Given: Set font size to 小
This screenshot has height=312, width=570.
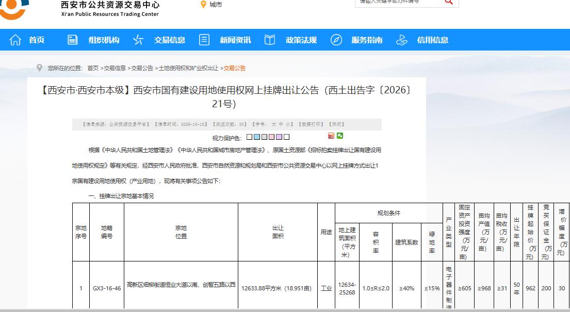Looking at the screenshot, I should pos(287,124).
